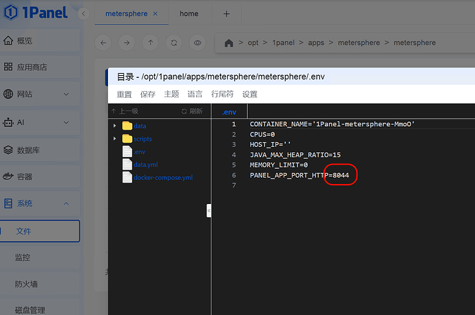
Task: Go up one directory level arrow
Action: 151,43
